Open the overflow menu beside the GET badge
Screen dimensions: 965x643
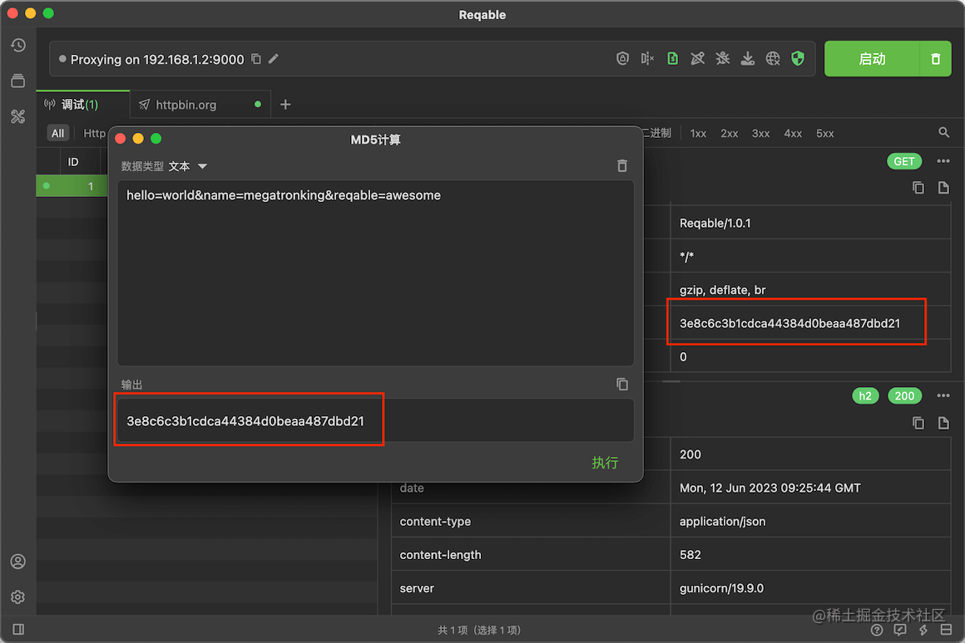pyautogui.click(x=943, y=160)
